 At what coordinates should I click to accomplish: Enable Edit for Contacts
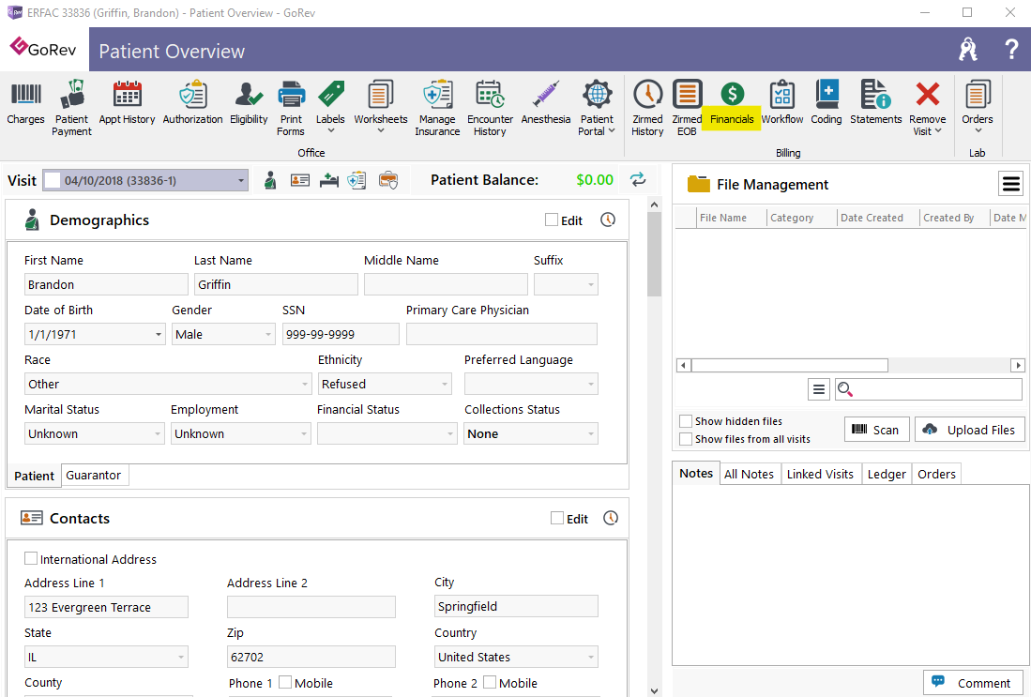pyautogui.click(x=557, y=518)
